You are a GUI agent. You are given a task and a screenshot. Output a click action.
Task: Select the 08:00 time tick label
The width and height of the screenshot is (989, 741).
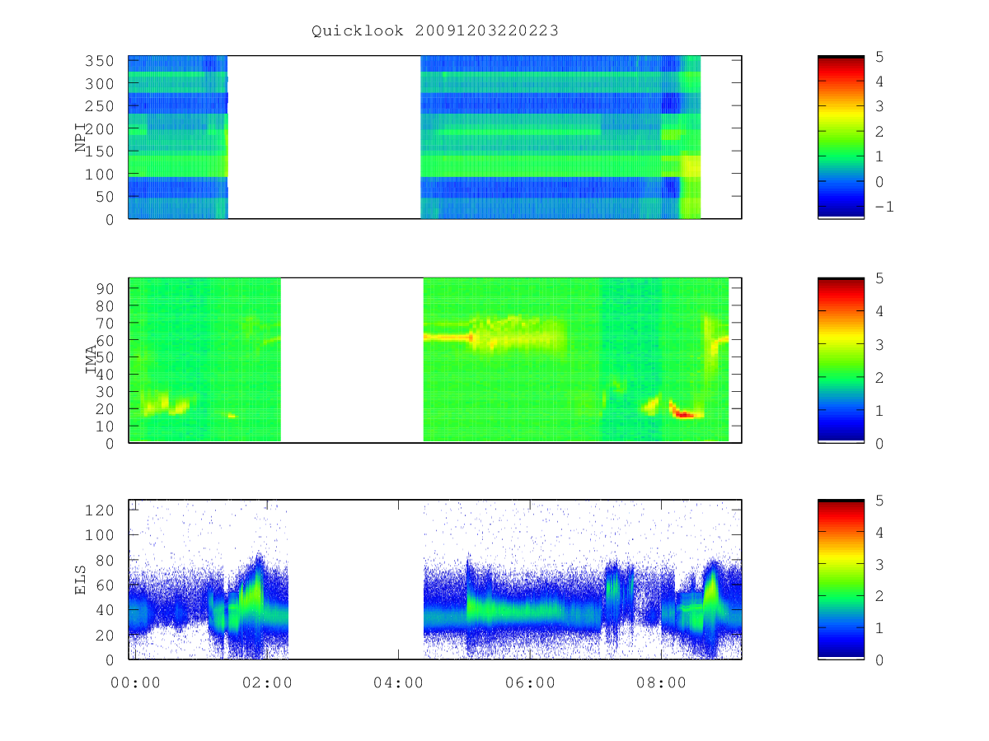tap(662, 683)
